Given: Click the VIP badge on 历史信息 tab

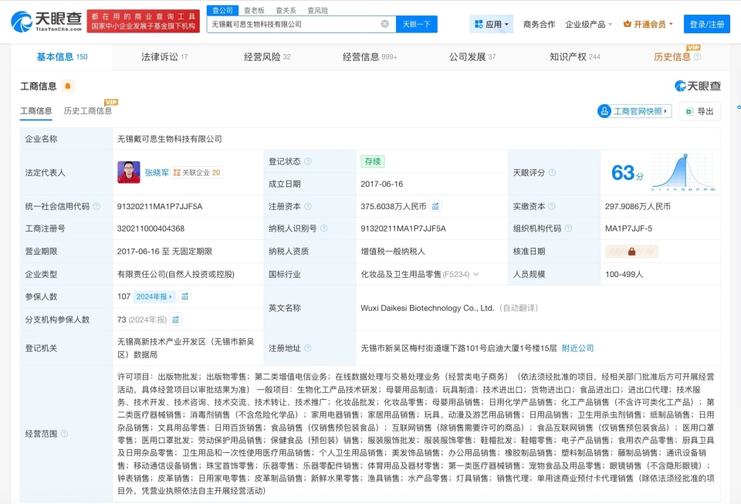Looking at the screenshot, I should tap(694, 48).
